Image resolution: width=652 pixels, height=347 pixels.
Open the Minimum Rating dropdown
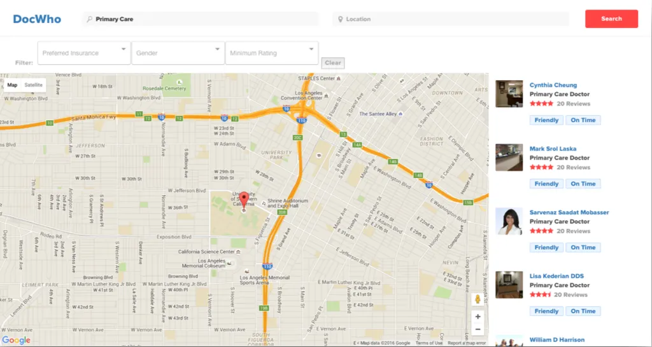point(272,53)
